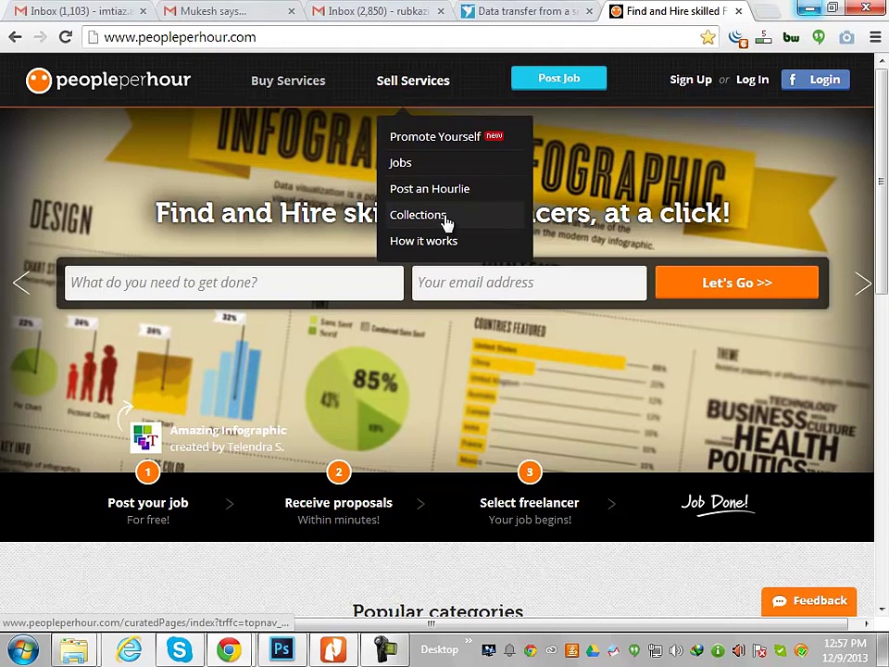Expand the Desktop toolbar chevron in taskbar
The width and height of the screenshot is (889, 667).
pos(469,641)
